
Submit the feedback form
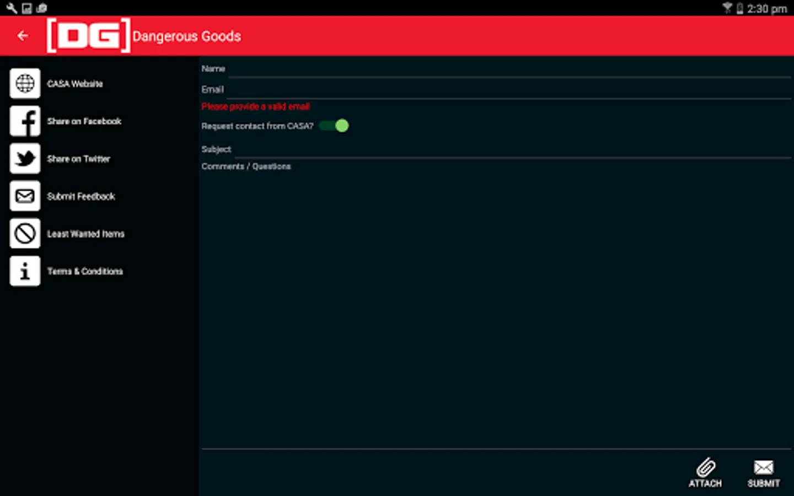(x=764, y=473)
